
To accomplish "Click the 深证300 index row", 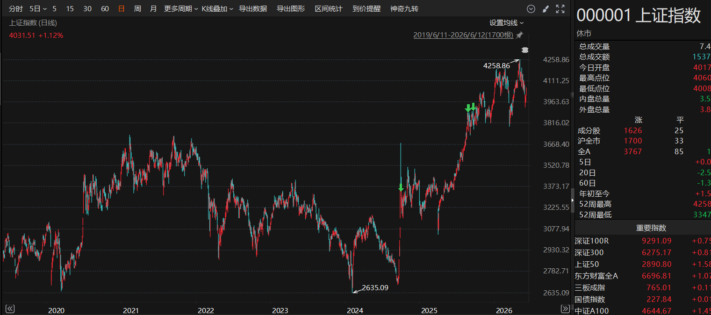I will 643,253.
